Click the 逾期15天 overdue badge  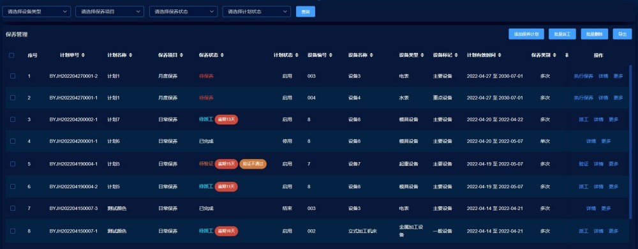coord(226,163)
